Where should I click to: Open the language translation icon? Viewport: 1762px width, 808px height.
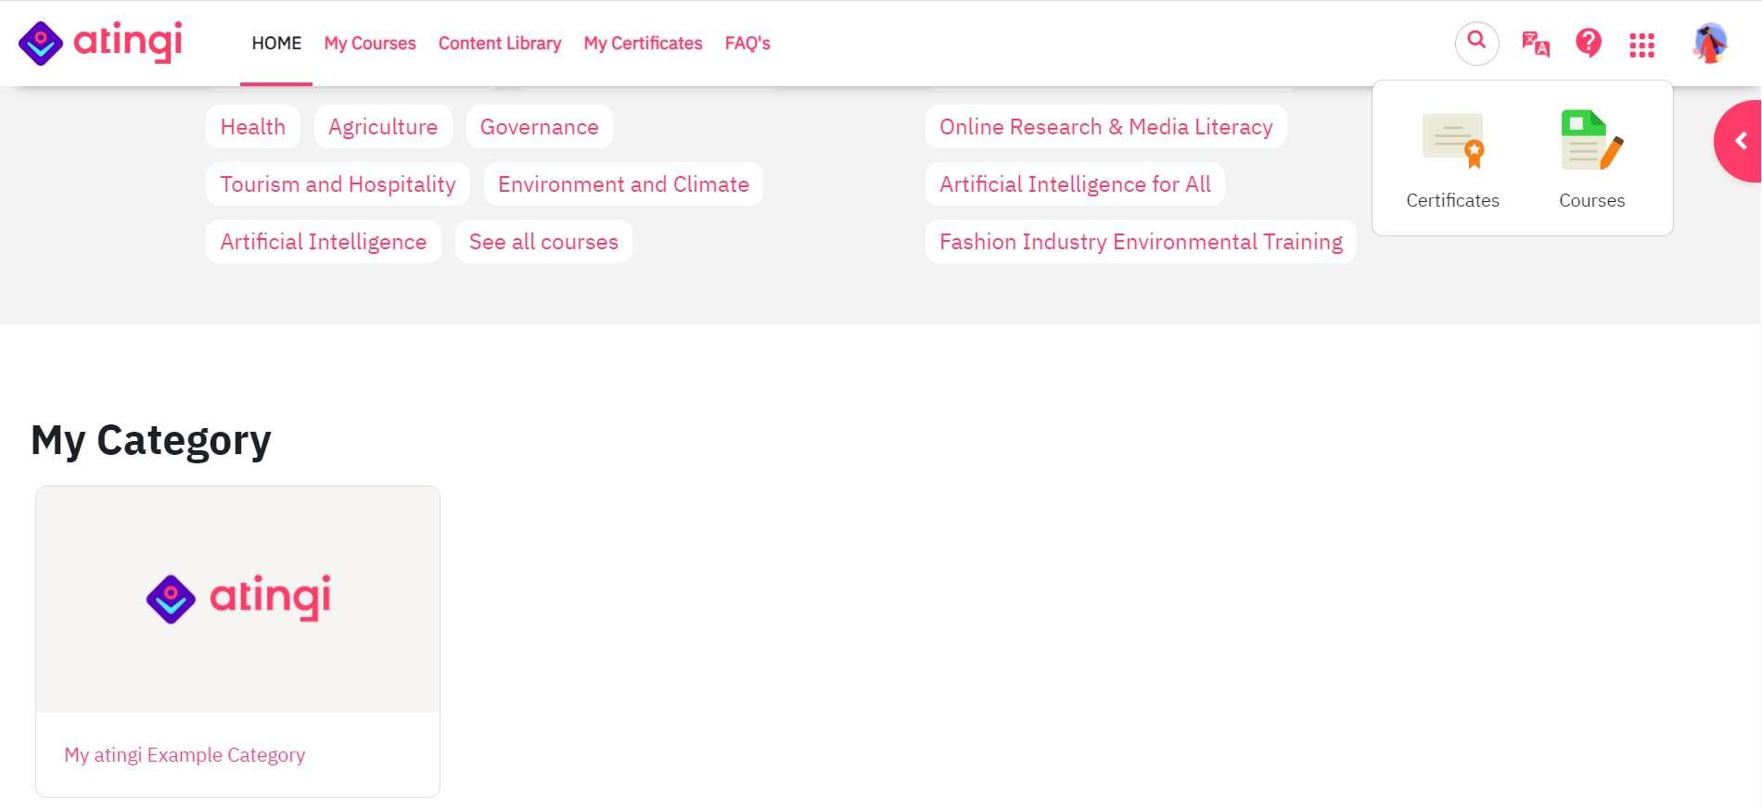click(x=1535, y=44)
